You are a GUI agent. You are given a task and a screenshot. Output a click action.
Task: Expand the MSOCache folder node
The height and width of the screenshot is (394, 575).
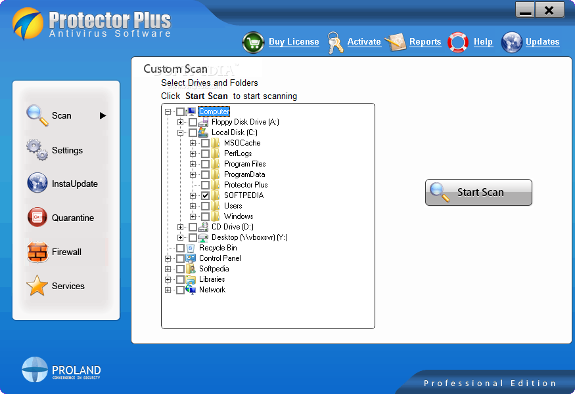point(193,143)
